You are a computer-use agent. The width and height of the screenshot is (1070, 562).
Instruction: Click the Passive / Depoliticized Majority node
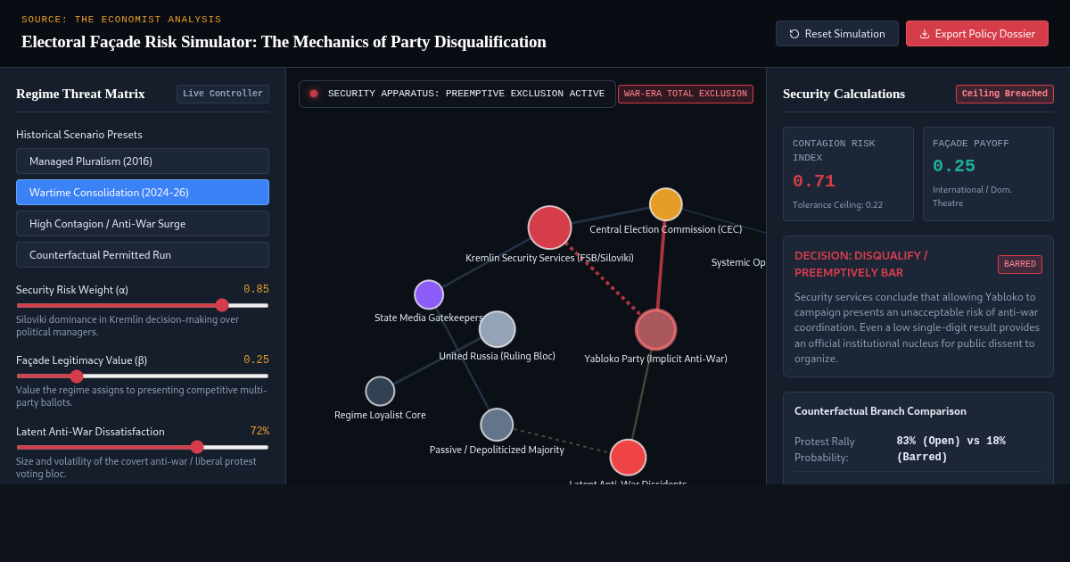(x=497, y=425)
